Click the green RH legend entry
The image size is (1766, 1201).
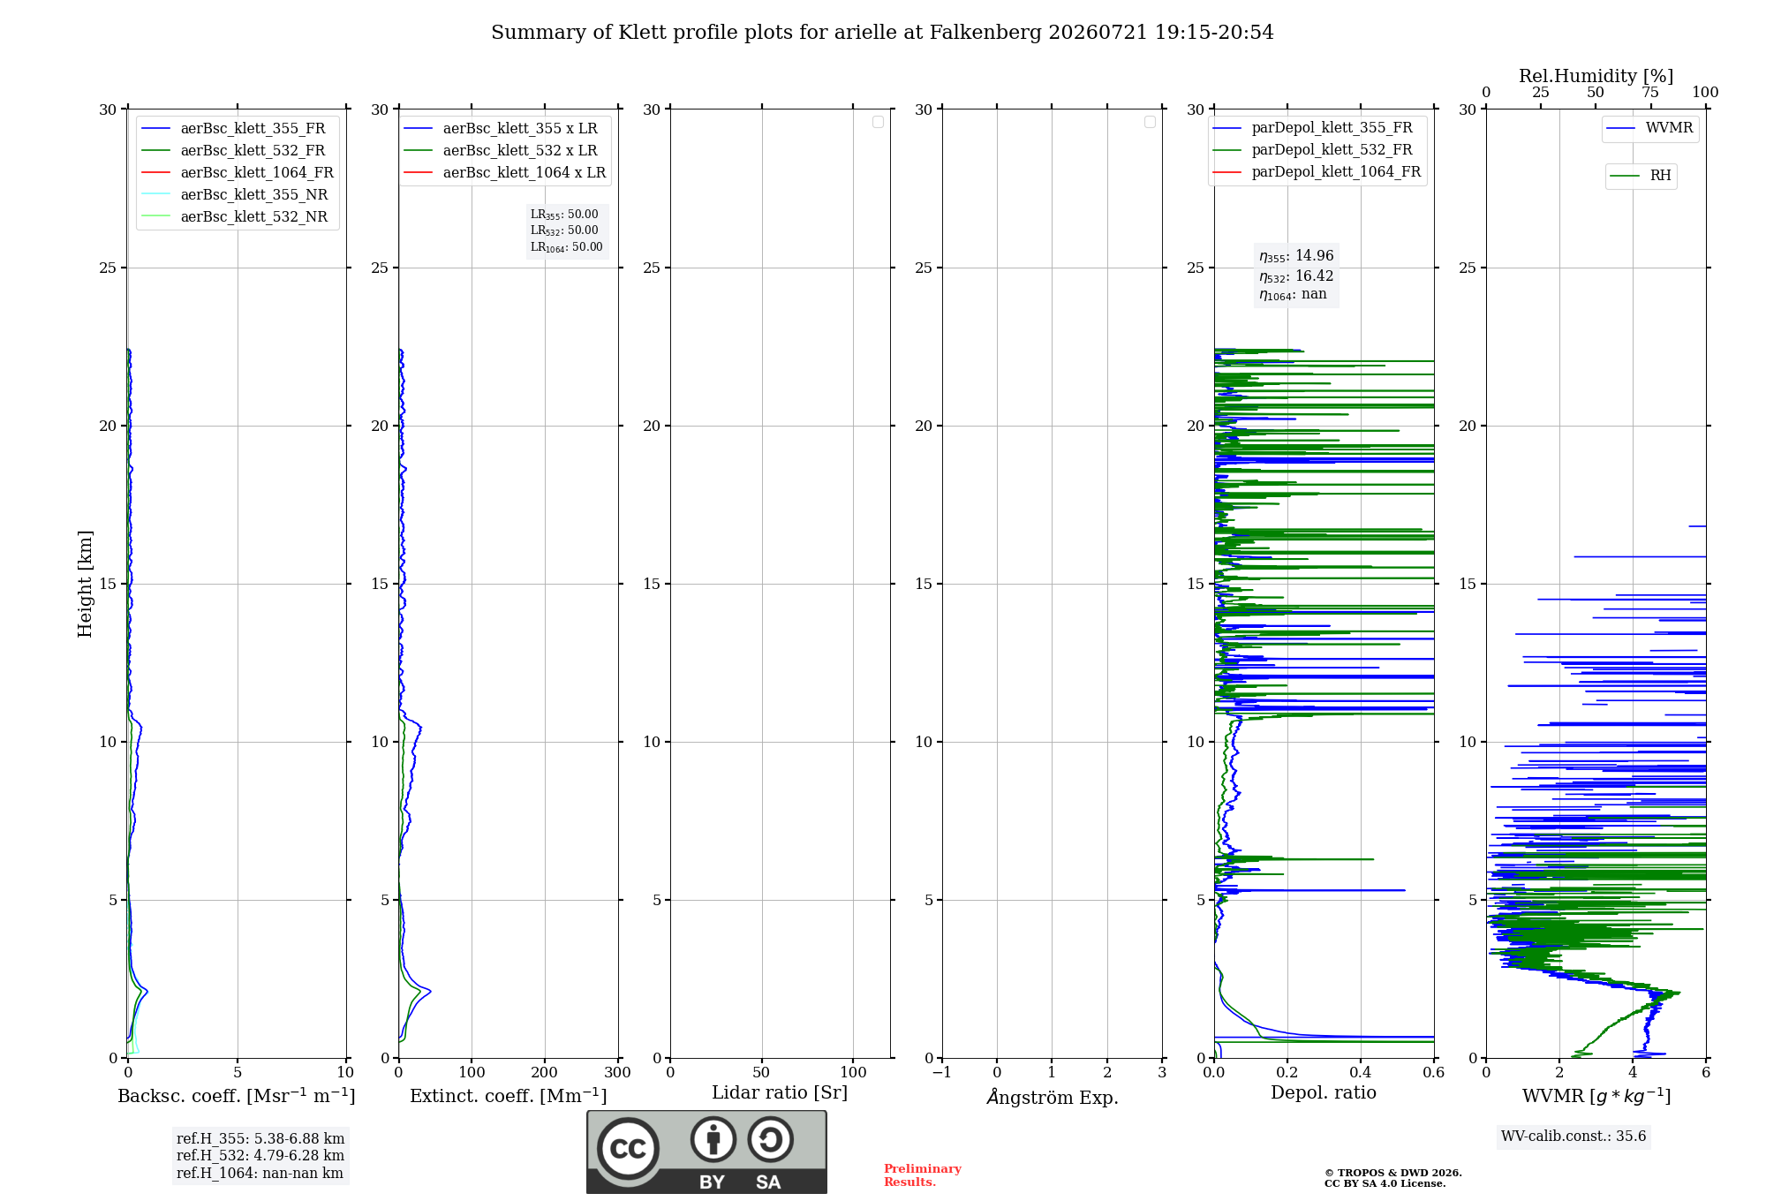tap(1641, 176)
